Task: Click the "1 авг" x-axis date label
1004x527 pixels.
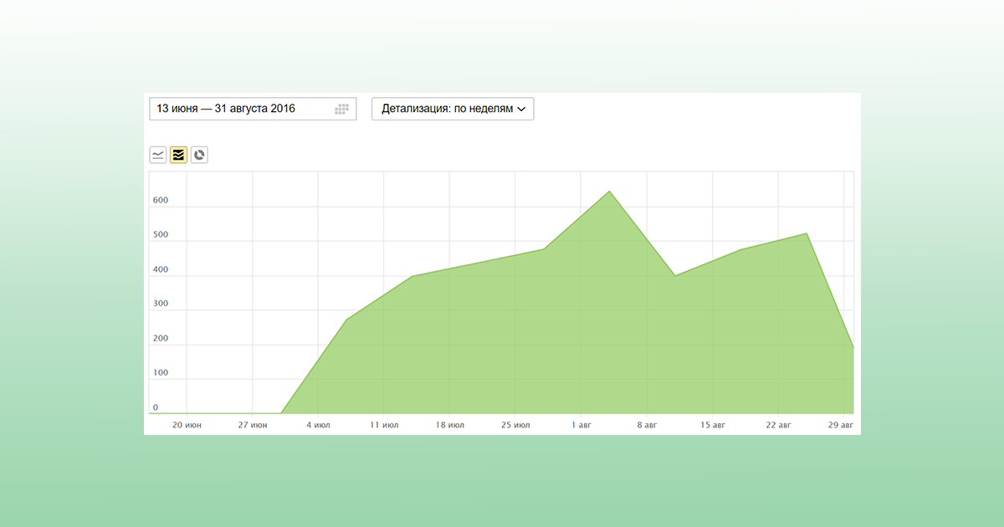Action: pos(581,425)
